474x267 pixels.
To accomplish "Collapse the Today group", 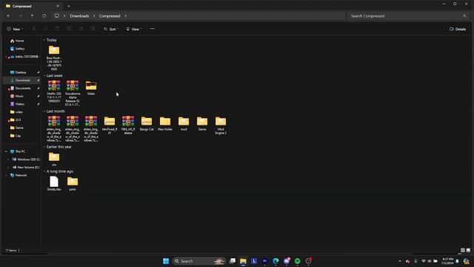I will (x=44, y=40).
